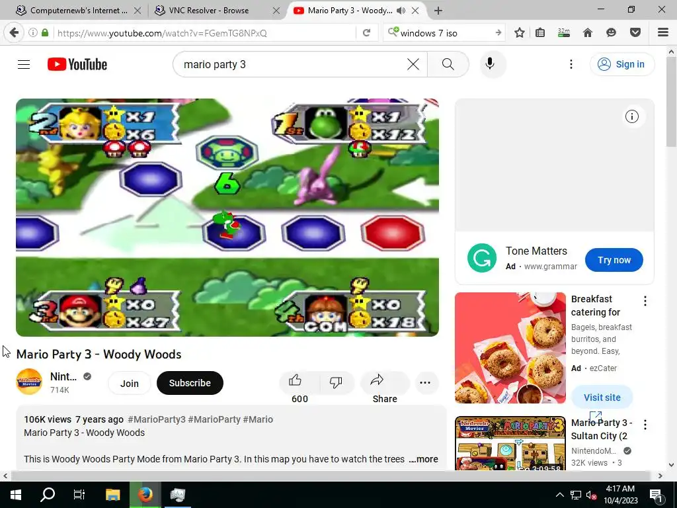Like the video with thumbs up

click(296, 381)
